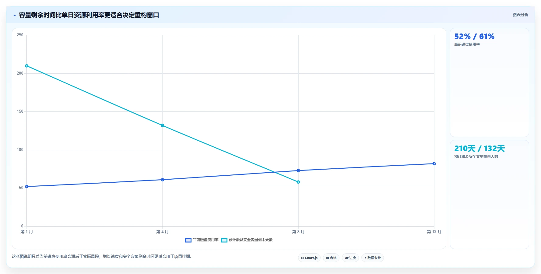The image size is (541, 274).
Task: Select the blue data point at 第 12 月
Action: click(434, 164)
